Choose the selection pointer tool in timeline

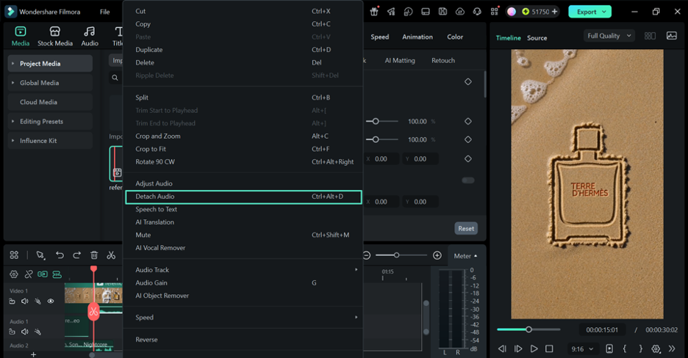point(40,255)
